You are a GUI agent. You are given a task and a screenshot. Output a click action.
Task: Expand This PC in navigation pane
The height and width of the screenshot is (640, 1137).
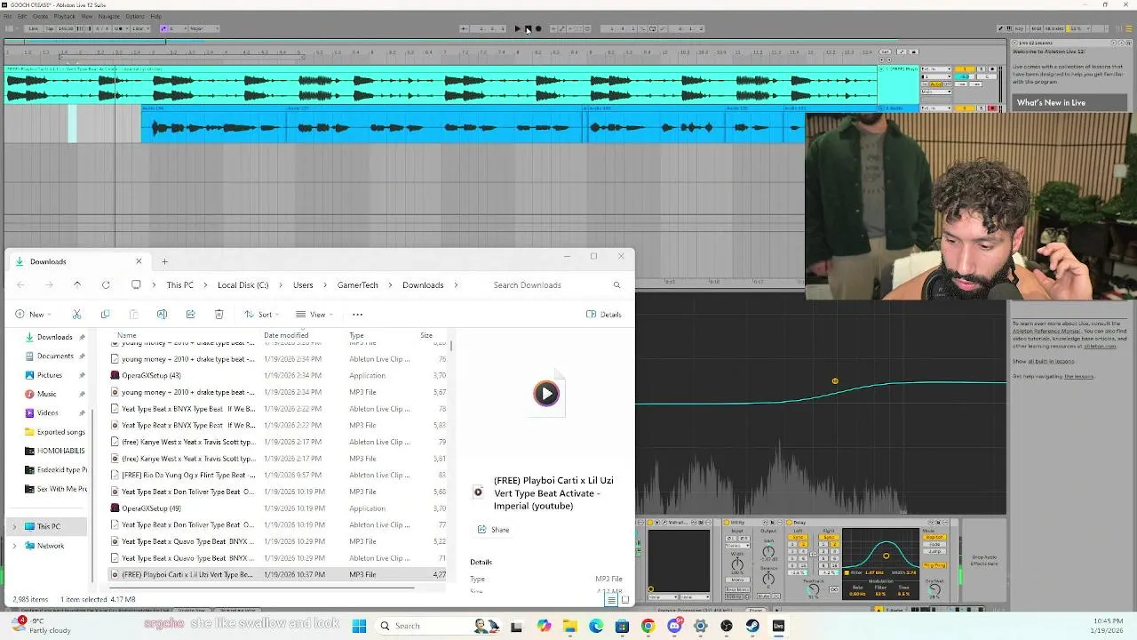pyautogui.click(x=13, y=526)
